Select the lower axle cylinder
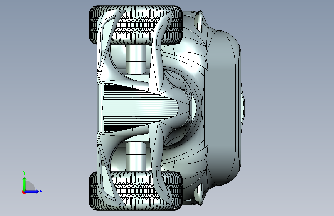 (136, 157)
